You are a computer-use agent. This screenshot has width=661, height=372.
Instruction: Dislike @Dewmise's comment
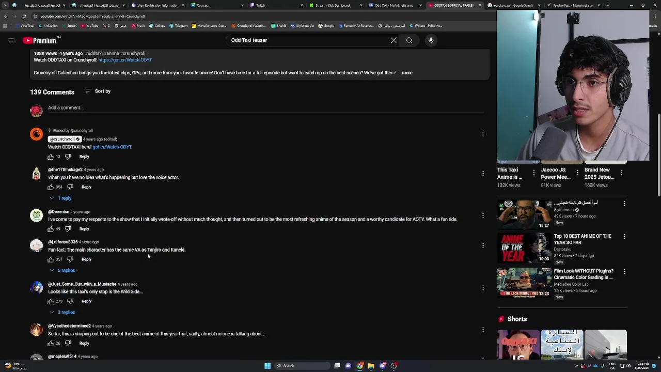pyautogui.click(x=68, y=229)
